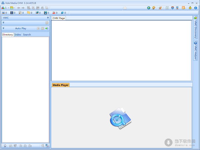The image size is (200, 150).
Task: Click the gray square button in VMC header row
Action: [47, 23]
